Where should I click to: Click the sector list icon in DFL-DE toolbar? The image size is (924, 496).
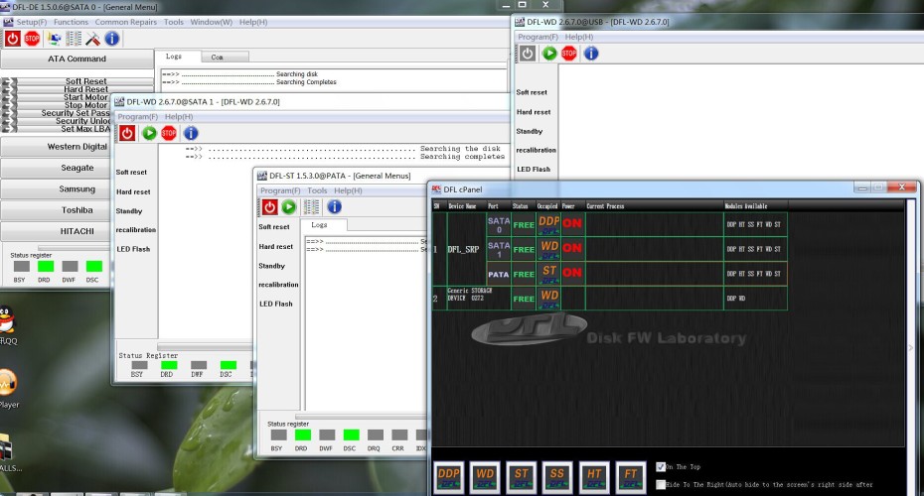[74, 39]
